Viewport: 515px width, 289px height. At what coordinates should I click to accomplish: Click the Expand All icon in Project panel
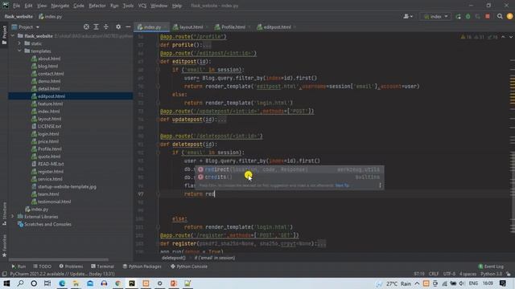point(96,26)
